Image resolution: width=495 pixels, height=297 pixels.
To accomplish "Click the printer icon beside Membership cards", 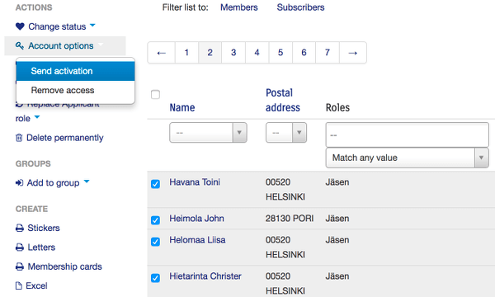I will point(20,266).
